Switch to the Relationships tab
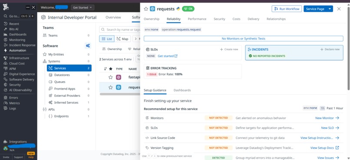The width and height of the screenshot is (350, 160). (x=276, y=19)
